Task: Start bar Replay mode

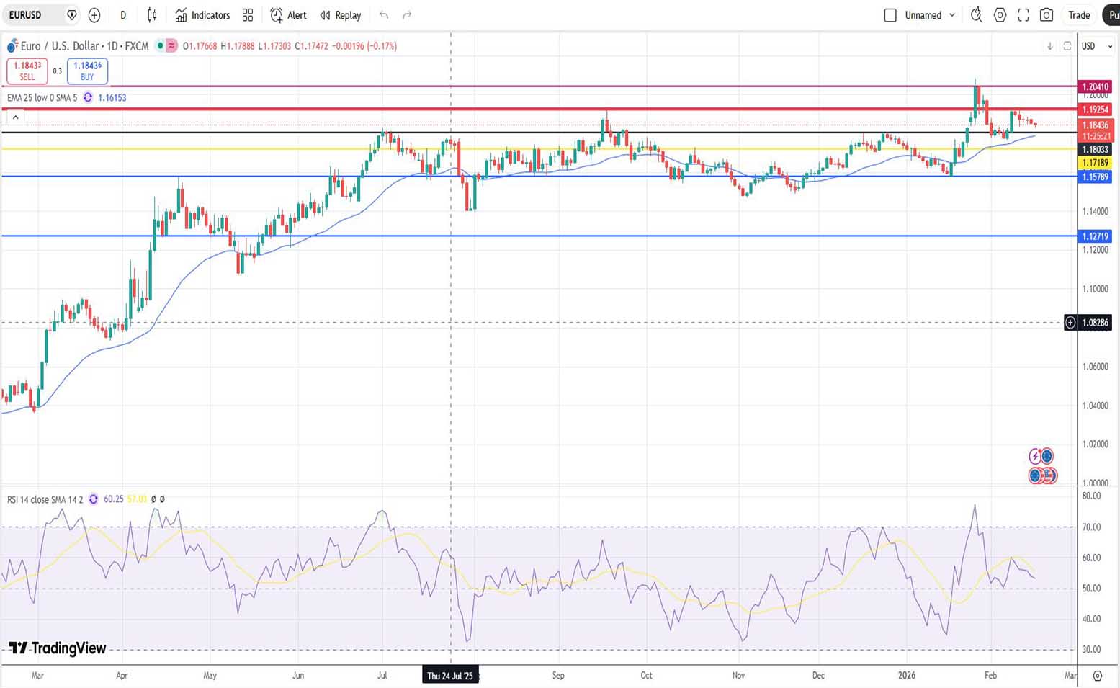Action: 341,15
